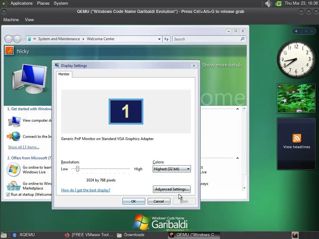Click the Forward navigation button
Viewport: 319px width, 239px height.
pyautogui.click(x=17, y=39)
